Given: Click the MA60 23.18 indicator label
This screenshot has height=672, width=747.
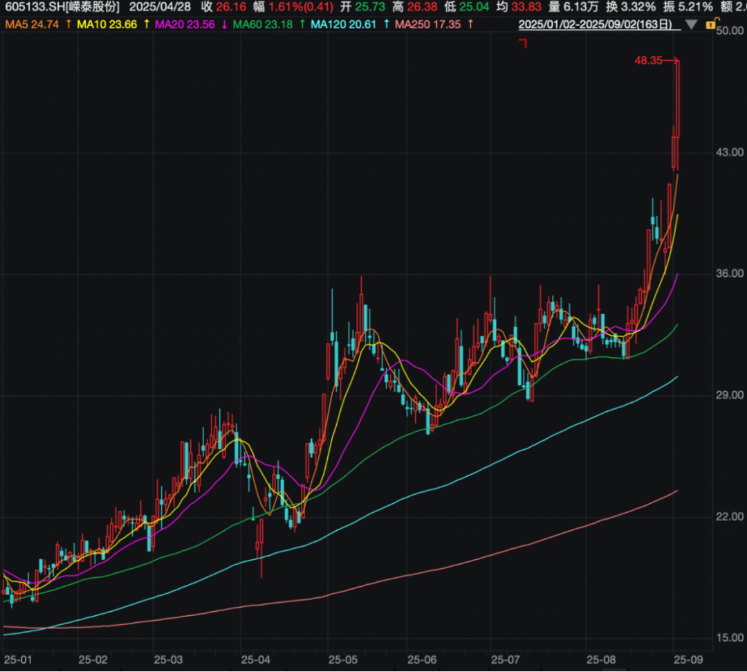Looking at the screenshot, I should [263, 24].
